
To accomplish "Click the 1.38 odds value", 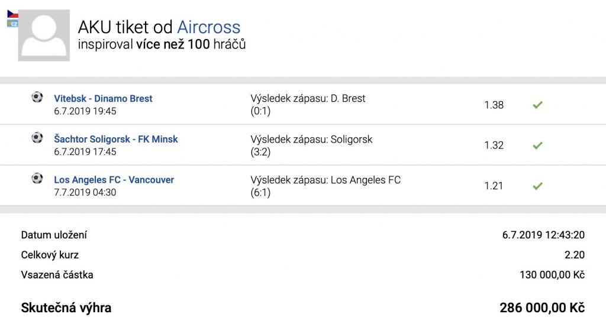I will tap(494, 105).
